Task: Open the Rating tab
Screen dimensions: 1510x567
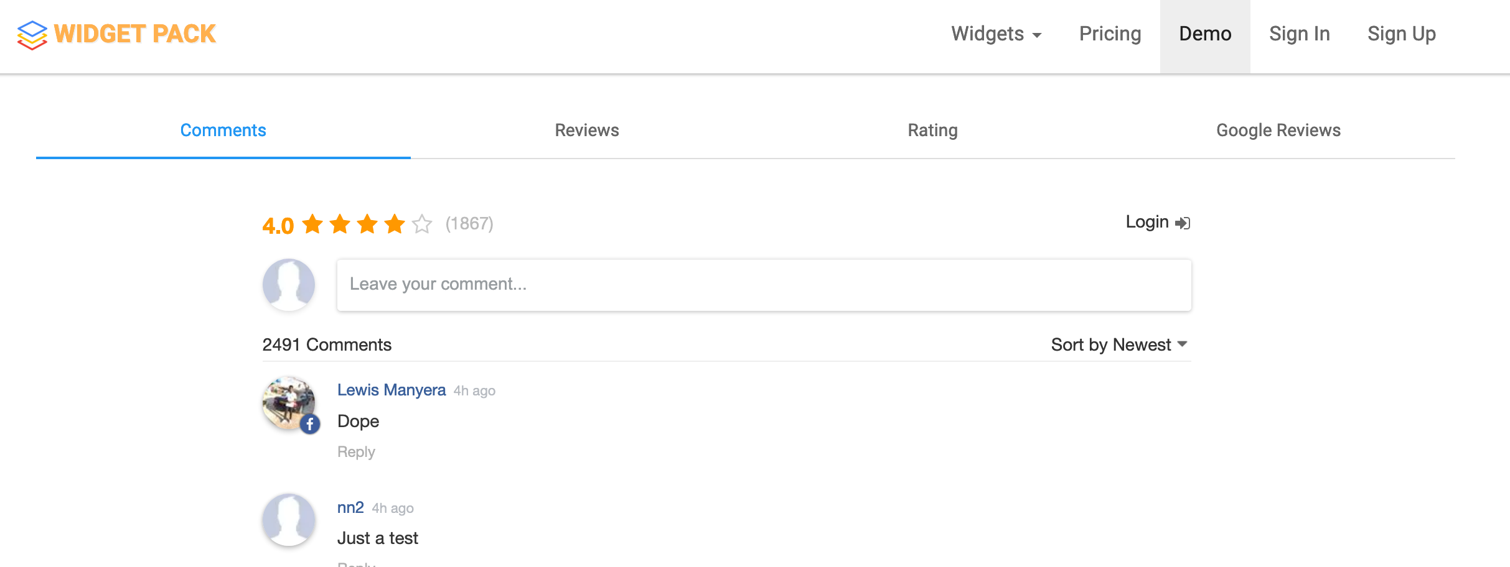Action: (932, 131)
